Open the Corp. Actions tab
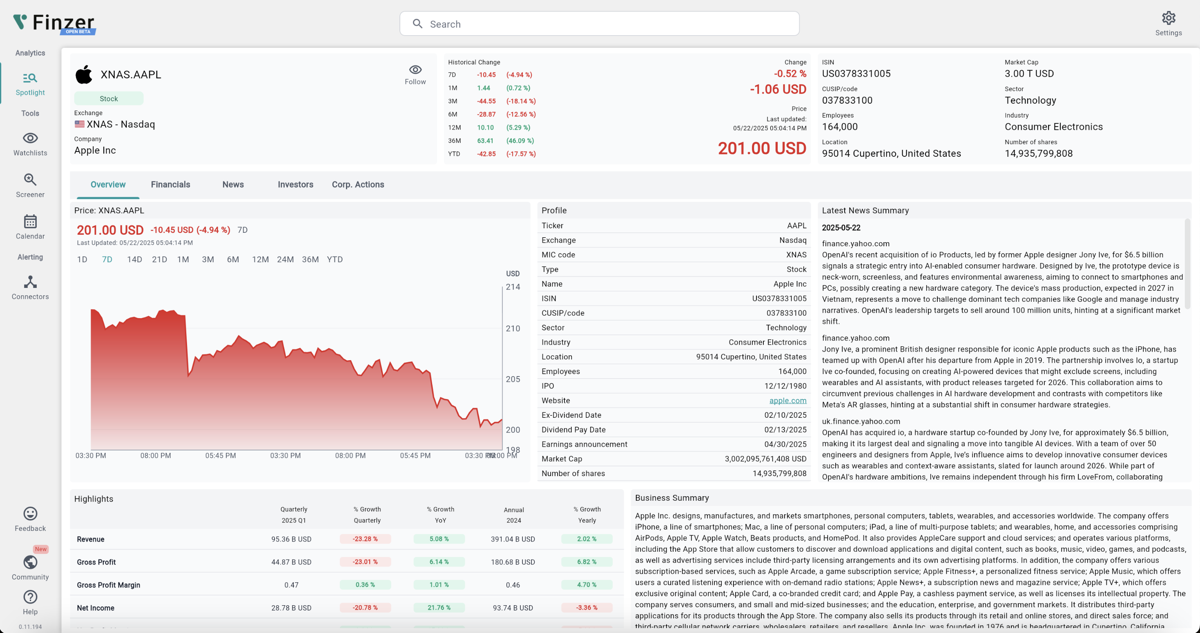 pyautogui.click(x=358, y=185)
